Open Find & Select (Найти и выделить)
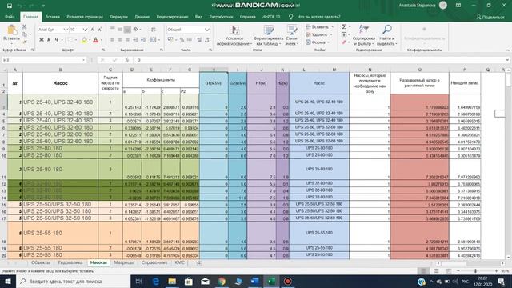512x288 pixels. [x=386, y=35]
